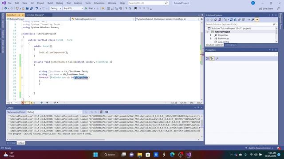Click the Solution Explorer search magnifier icon

[x=274, y=24]
